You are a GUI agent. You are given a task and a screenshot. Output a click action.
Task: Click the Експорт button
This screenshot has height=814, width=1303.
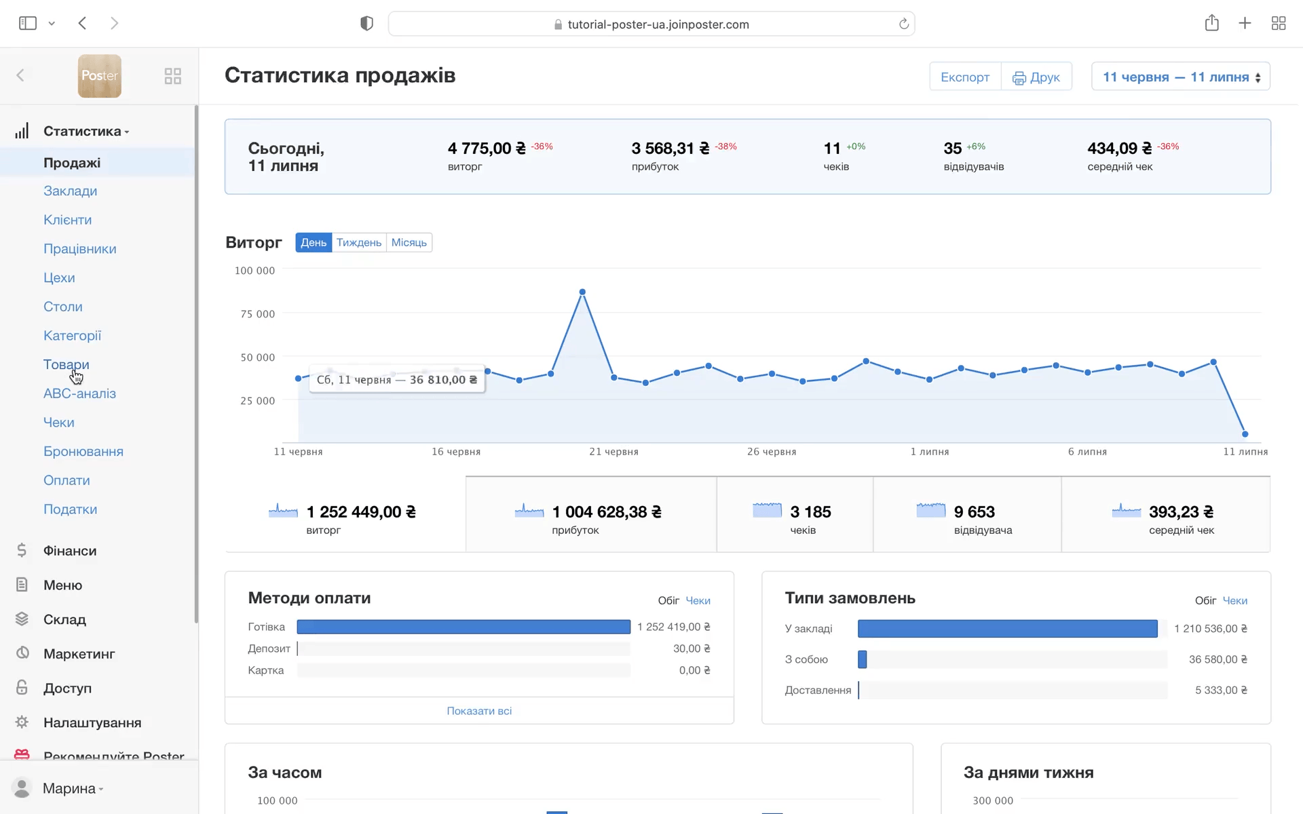coord(964,77)
